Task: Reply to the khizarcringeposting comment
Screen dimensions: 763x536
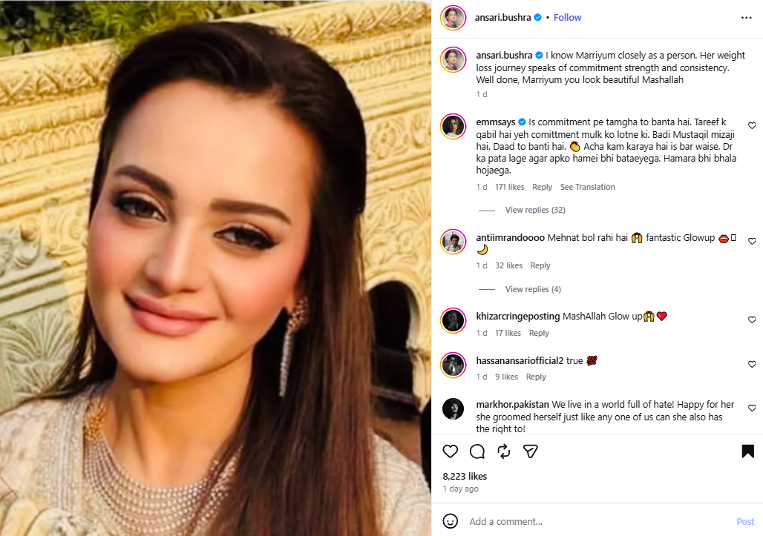Action: [539, 333]
